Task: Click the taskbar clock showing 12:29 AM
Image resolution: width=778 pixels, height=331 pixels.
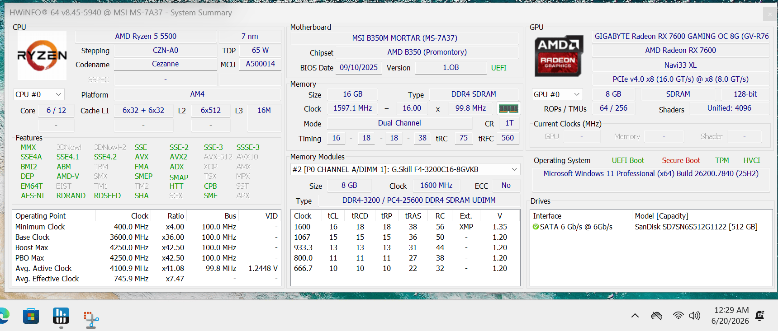Action: pyautogui.click(x=730, y=316)
